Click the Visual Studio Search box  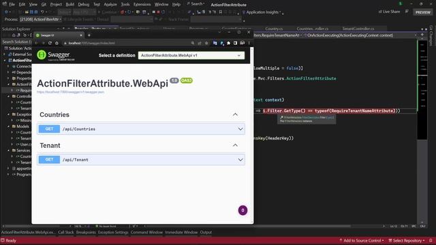[196, 4]
